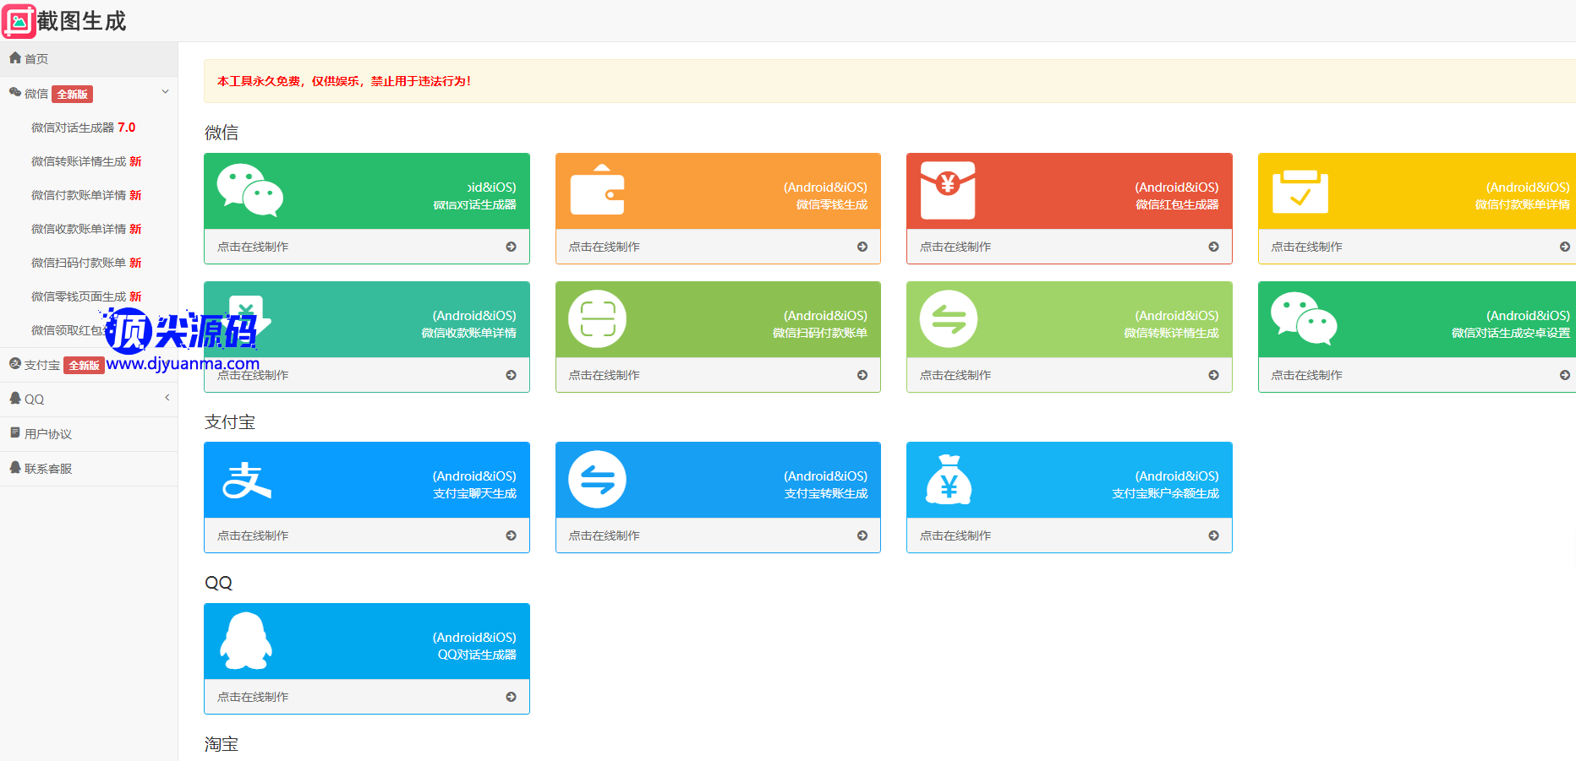
Task: Expand the QQ sidebar menu
Action: pos(167,398)
